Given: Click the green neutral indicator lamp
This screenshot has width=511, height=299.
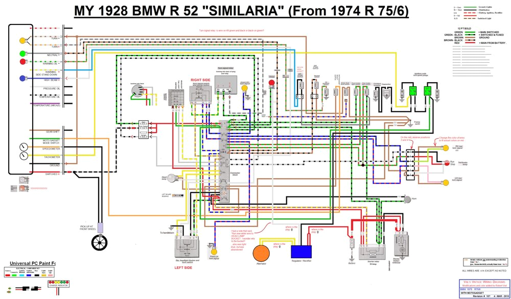Looking at the screenshot, I should click(x=22, y=53).
